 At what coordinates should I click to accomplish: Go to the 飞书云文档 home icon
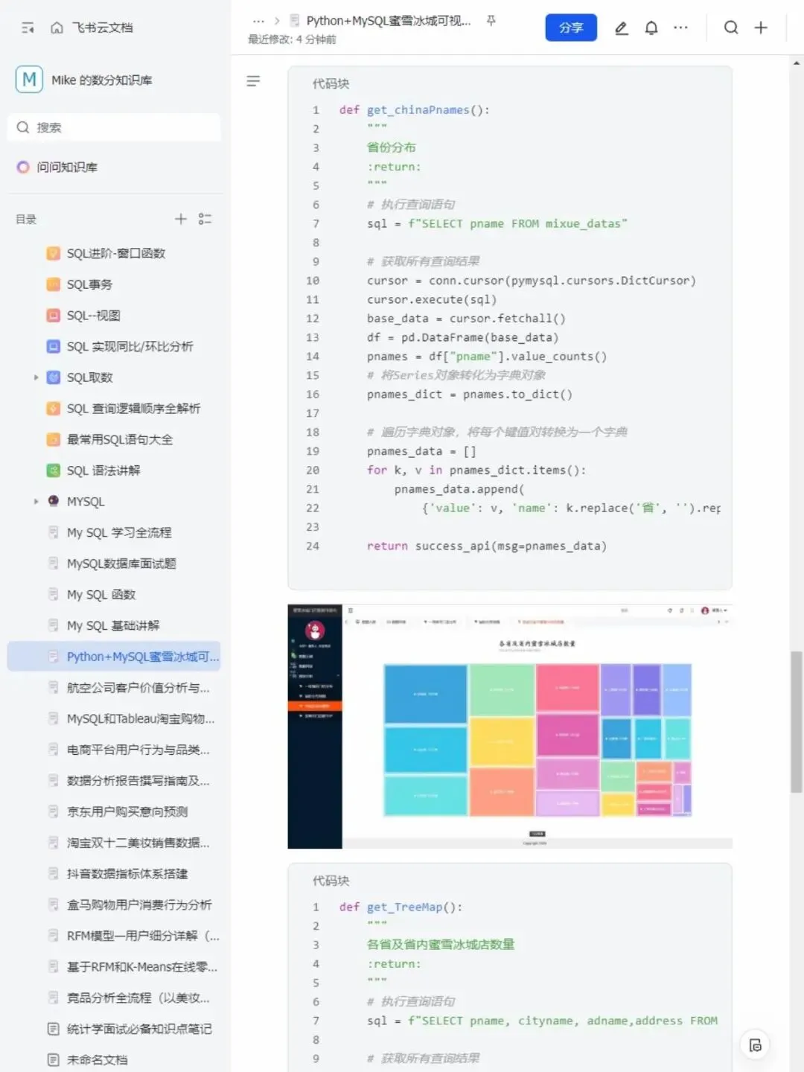coord(57,28)
